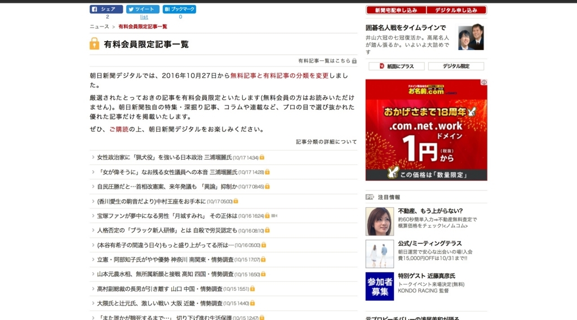The width and height of the screenshot is (577, 320).
Task: Click the woman thumbnail beside 不動産 ad
Action: 379,221
